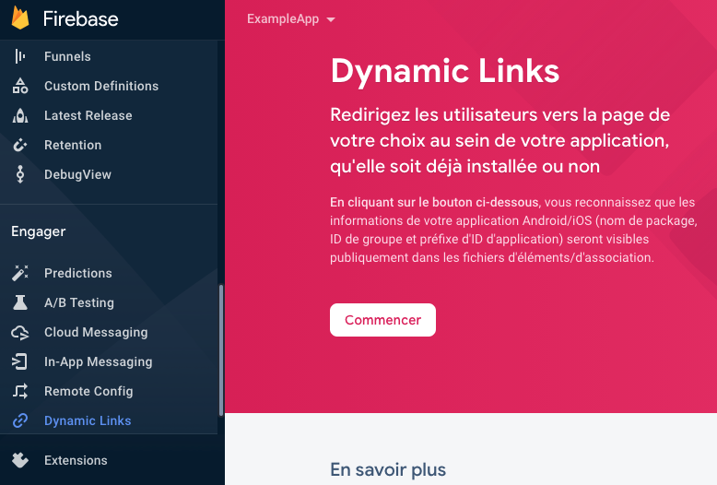Click the Commencer button

click(382, 320)
